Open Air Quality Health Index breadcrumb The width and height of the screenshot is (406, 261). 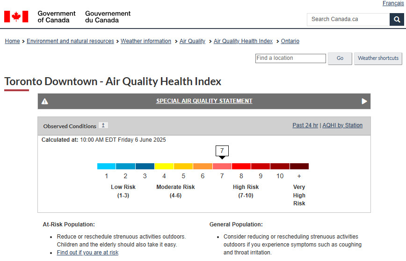coord(243,41)
